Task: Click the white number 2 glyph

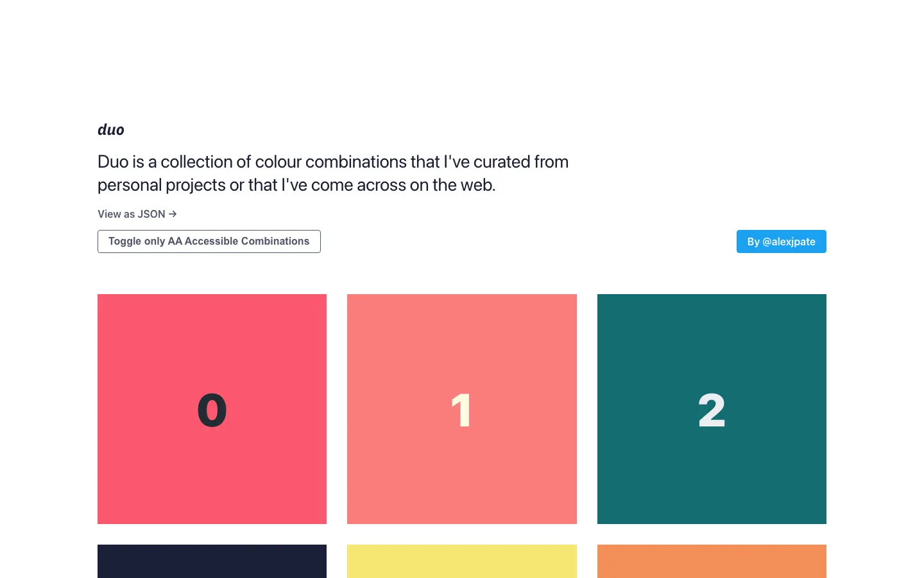Action: pos(711,410)
